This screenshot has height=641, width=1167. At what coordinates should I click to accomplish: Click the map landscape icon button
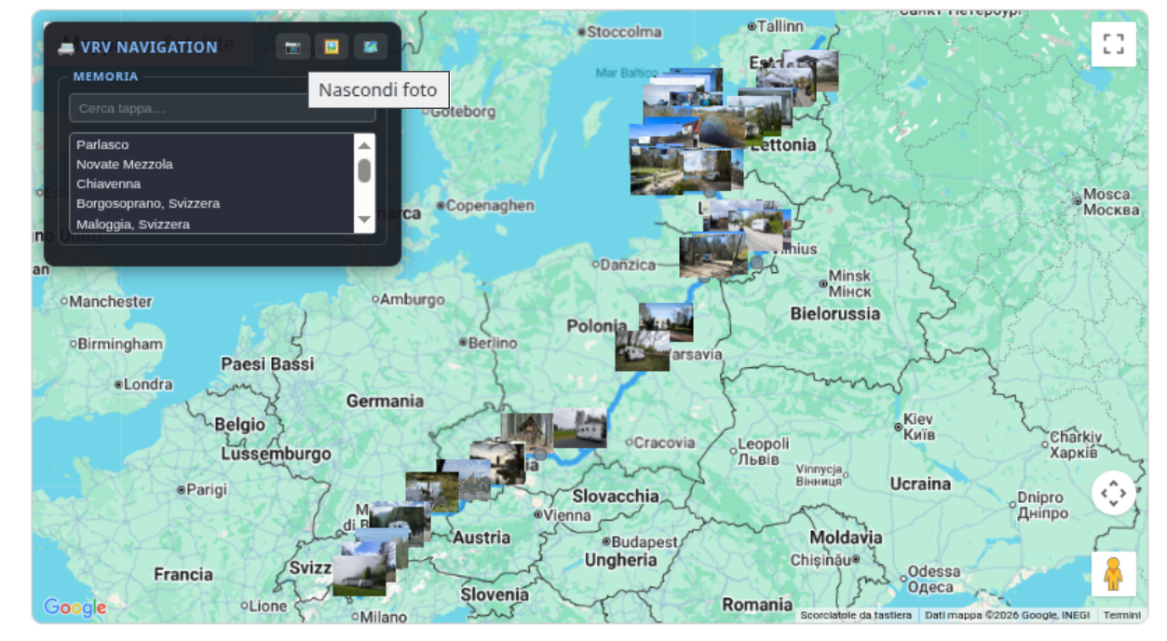pos(371,47)
